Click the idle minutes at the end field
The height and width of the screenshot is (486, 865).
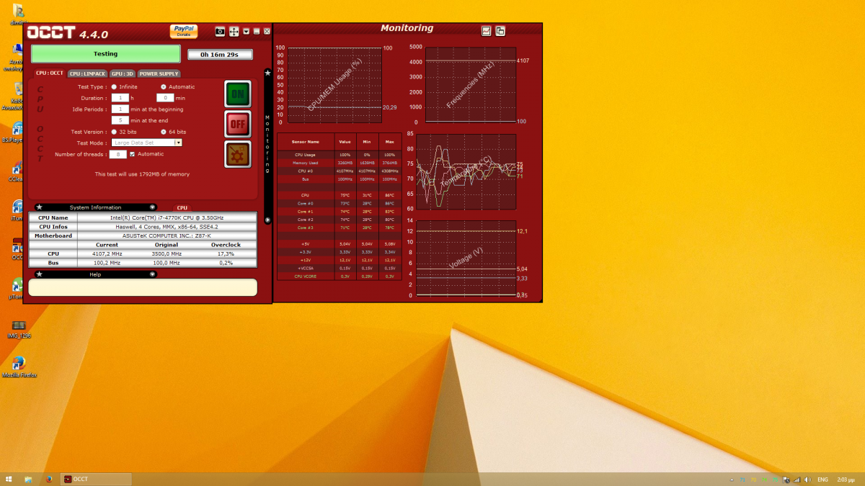(120, 120)
